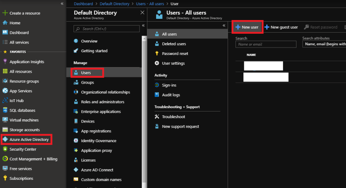Click Resource groups cube icon
Viewport: 346px width, 188px height.
pyautogui.click(x=5, y=81)
